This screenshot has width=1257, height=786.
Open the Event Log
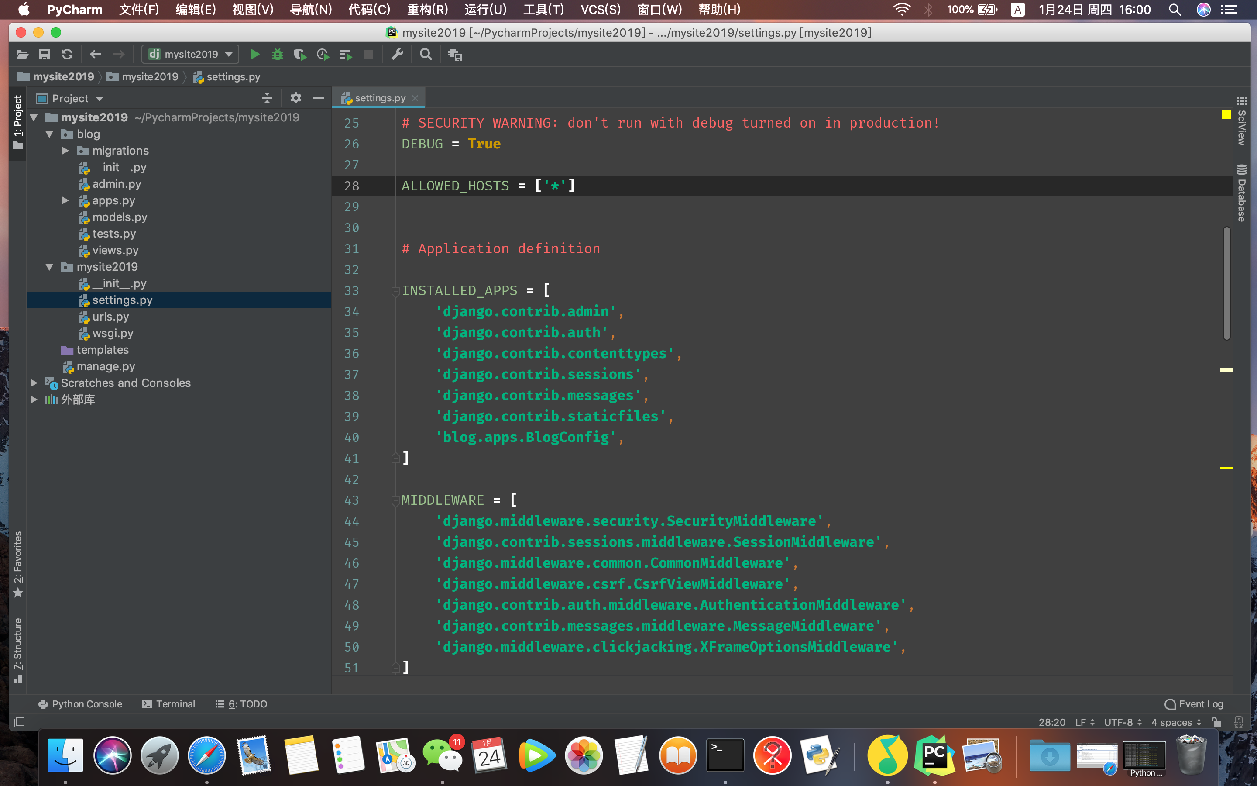1194,704
